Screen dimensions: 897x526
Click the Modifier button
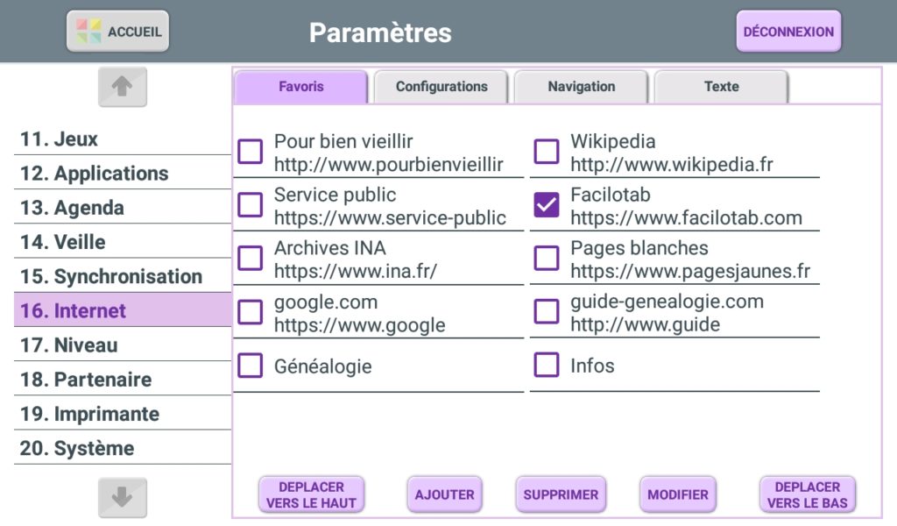(x=678, y=494)
